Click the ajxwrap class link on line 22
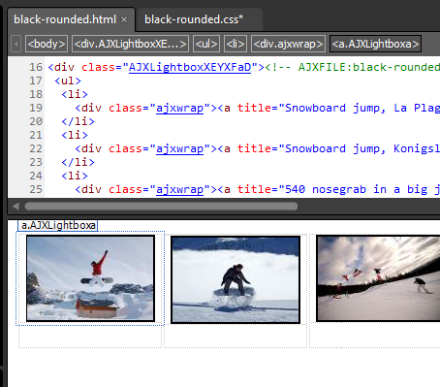 [x=179, y=148]
